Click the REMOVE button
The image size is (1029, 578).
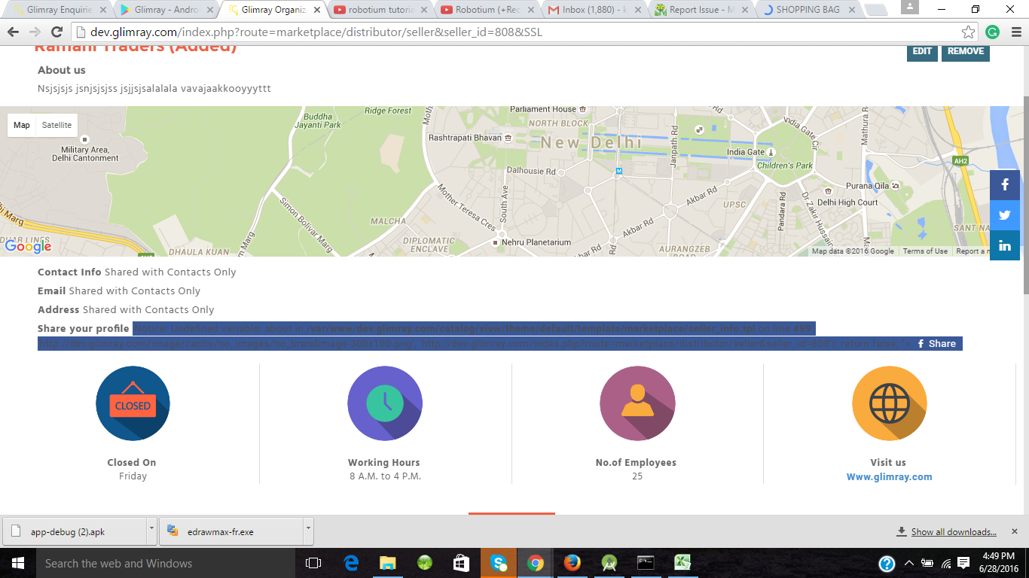[966, 51]
